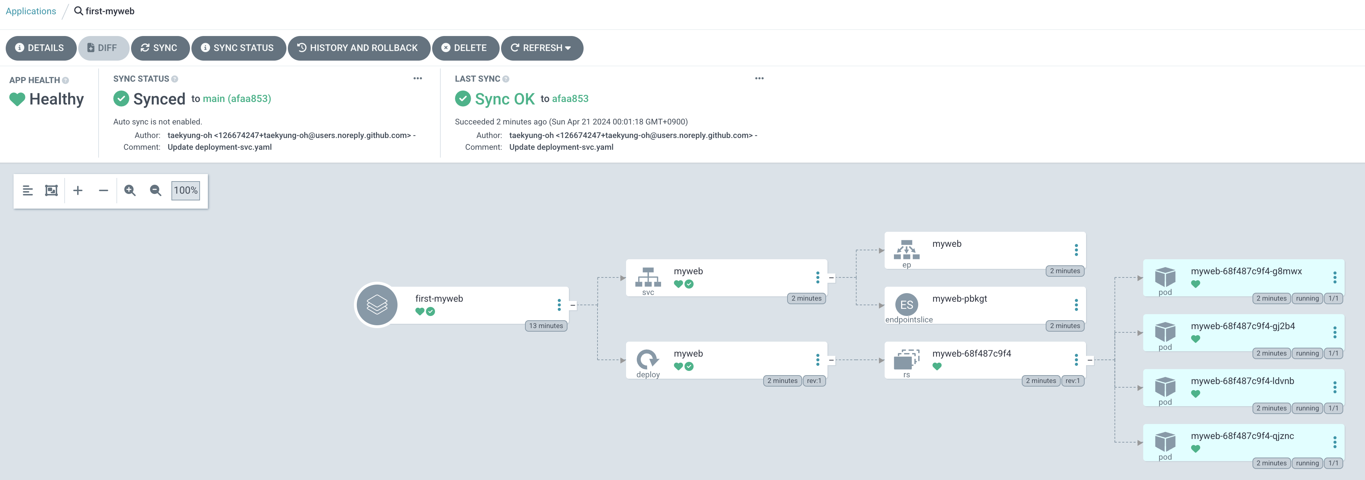Click the 100% zoom level field

coord(185,190)
